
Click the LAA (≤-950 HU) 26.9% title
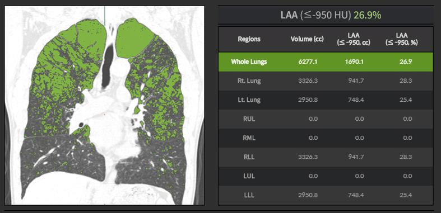(x=331, y=15)
